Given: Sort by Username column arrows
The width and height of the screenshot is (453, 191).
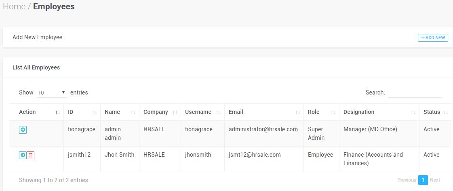Looking at the screenshot, I should click(x=218, y=112).
